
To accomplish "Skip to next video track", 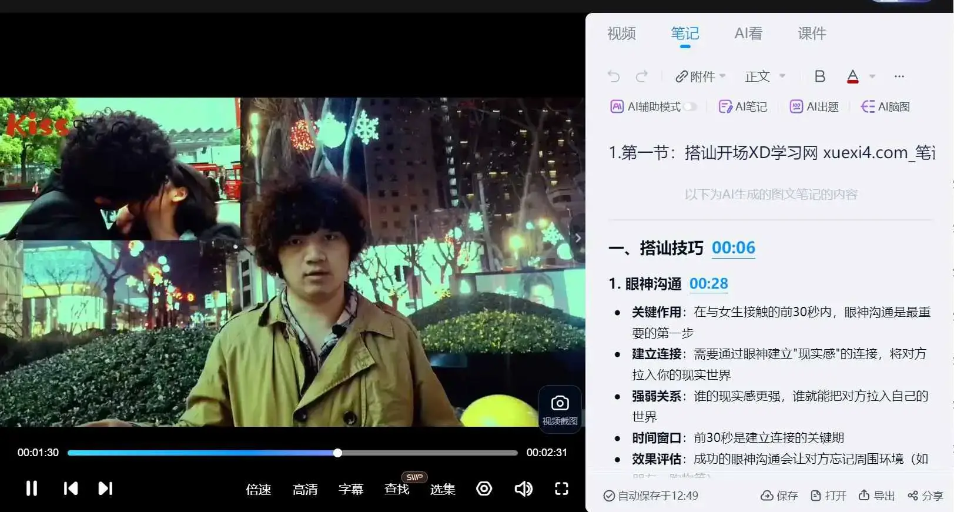I will tap(105, 488).
